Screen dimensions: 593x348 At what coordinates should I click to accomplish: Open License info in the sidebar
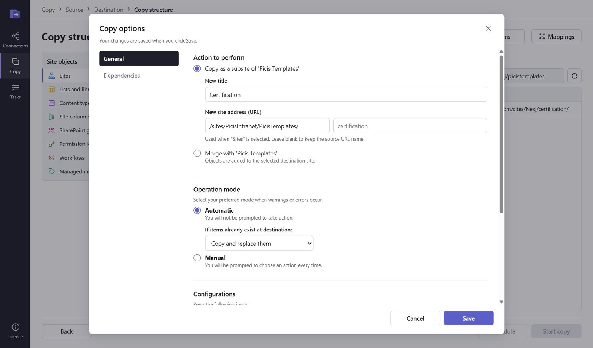(x=15, y=331)
